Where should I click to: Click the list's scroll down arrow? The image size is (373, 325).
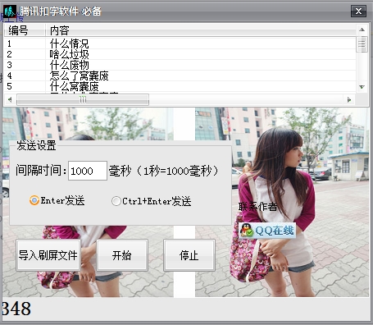[x=362, y=87]
